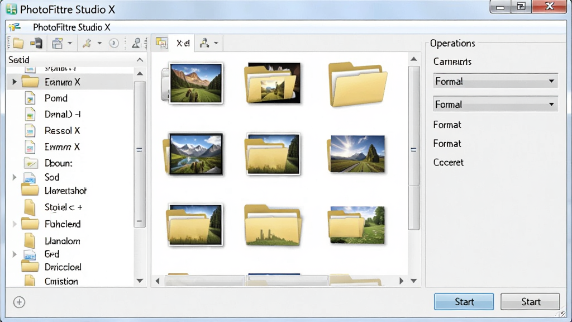Viewport: 572px width, 322px height.
Task: Click the blue highlighted Start button
Action: tap(464, 301)
